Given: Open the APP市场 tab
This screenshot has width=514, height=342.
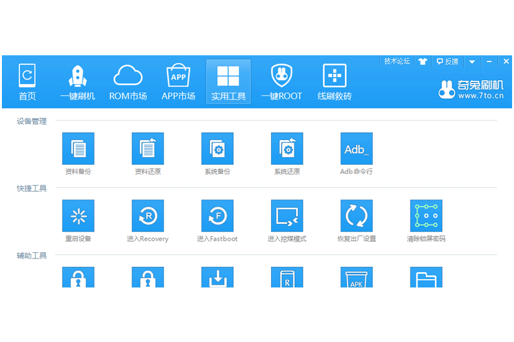Looking at the screenshot, I should tap(178, 82).
